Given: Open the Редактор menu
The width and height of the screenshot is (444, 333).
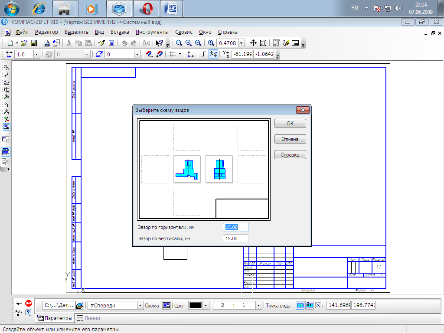Looking at the screenshot, I should pyautogui.click(x=46, y=32).
